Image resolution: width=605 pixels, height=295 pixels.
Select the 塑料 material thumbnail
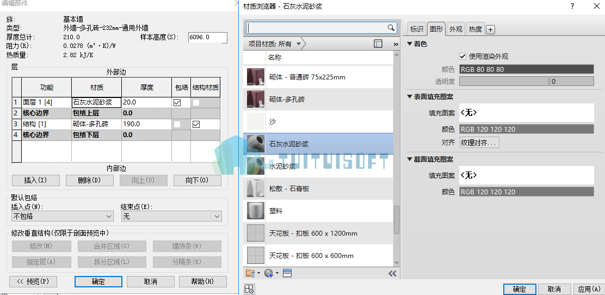[x=255, y=211]
